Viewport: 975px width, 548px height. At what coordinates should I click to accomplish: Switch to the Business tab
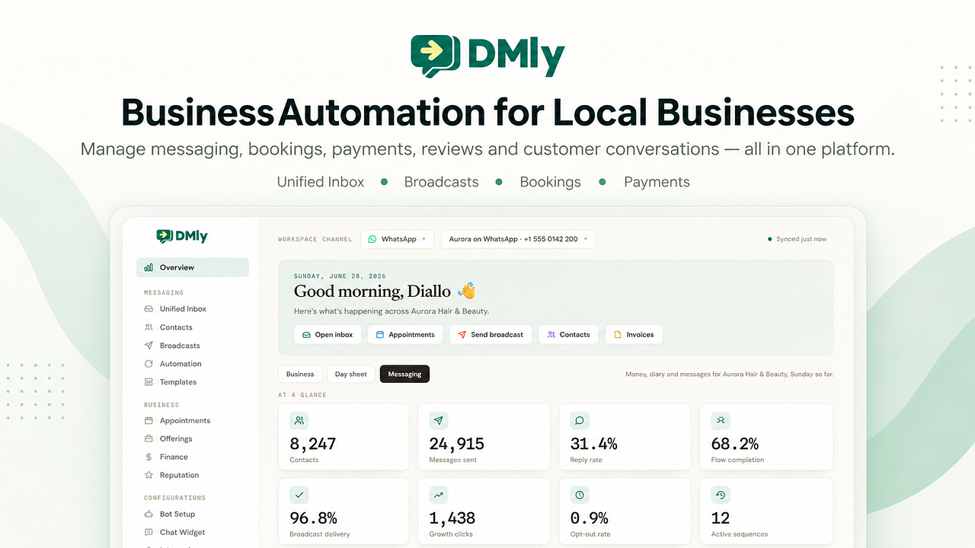[300, 374]
